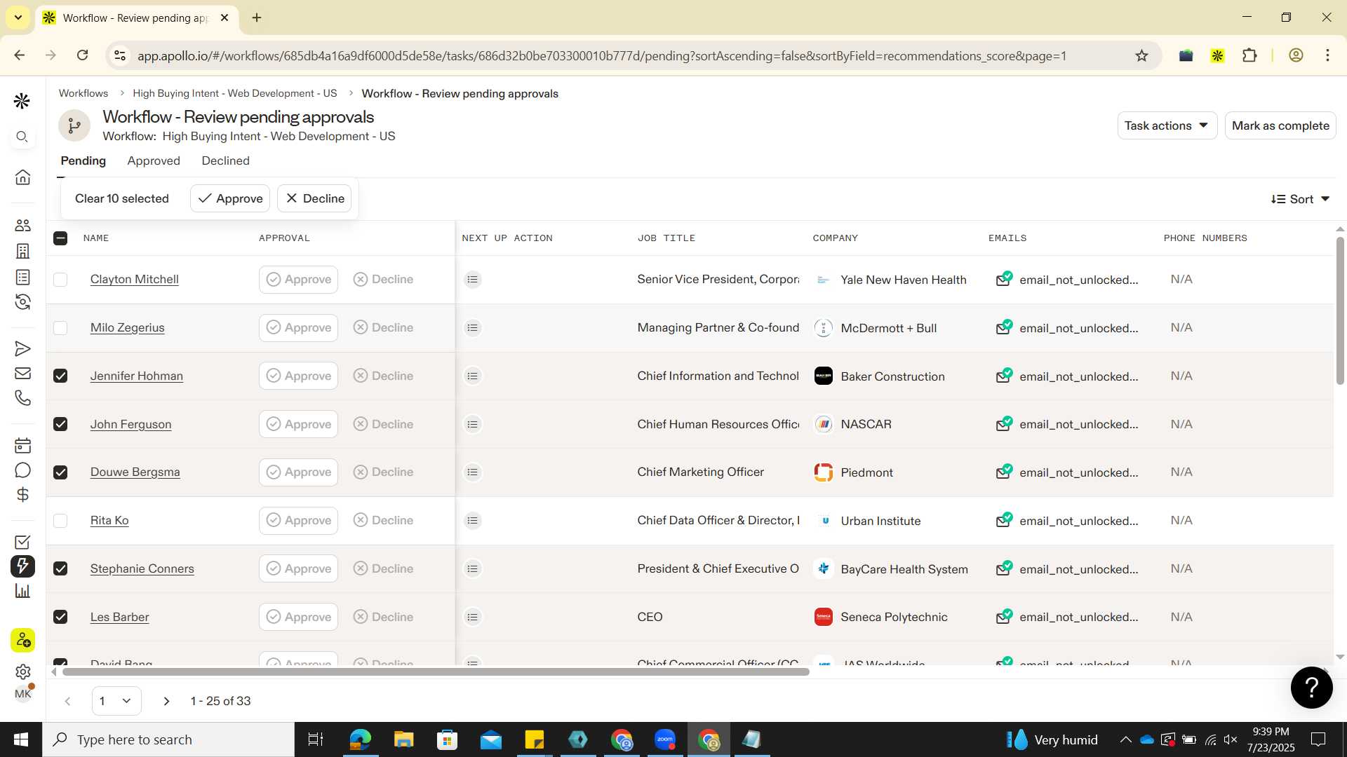The height and width of the screenshot is (757, 1347).
Task: Clear 10 selected contacts
Action: [122, 198]
